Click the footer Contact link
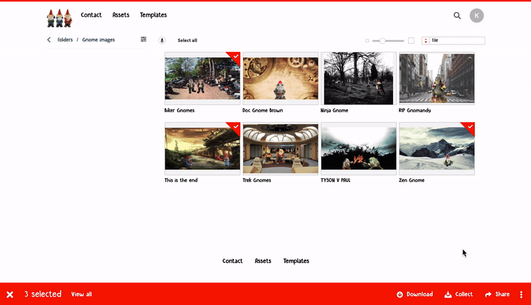The height and width of the screenshot is (305, 531). [232, 261]
